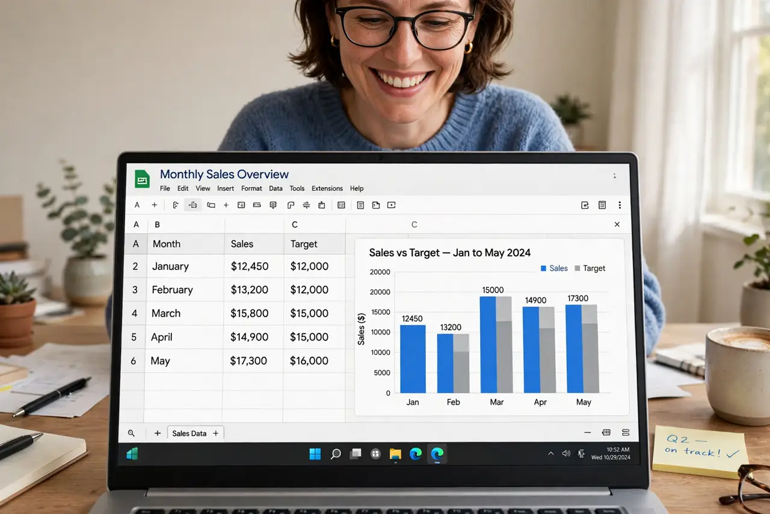
Task: Open taskbar Search
Action: pyautogui.click(x=336, y=454)
